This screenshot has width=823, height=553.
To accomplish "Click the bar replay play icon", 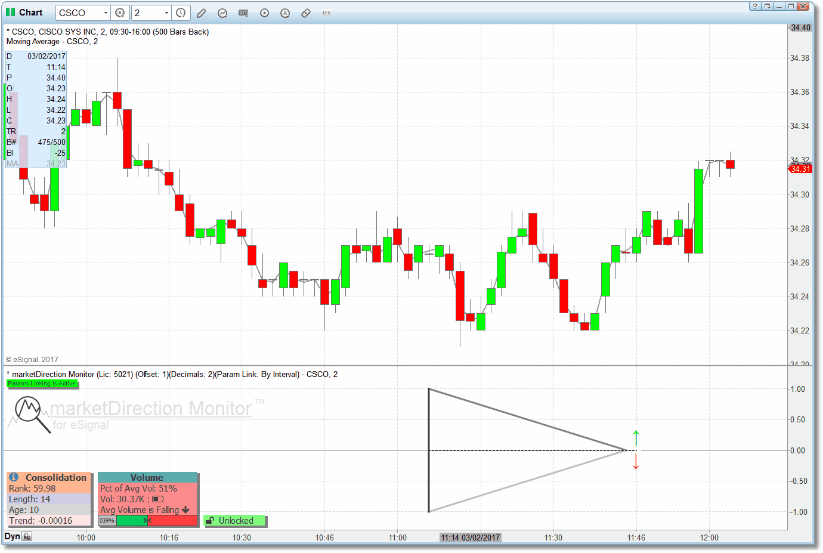I will coord(264,13).
